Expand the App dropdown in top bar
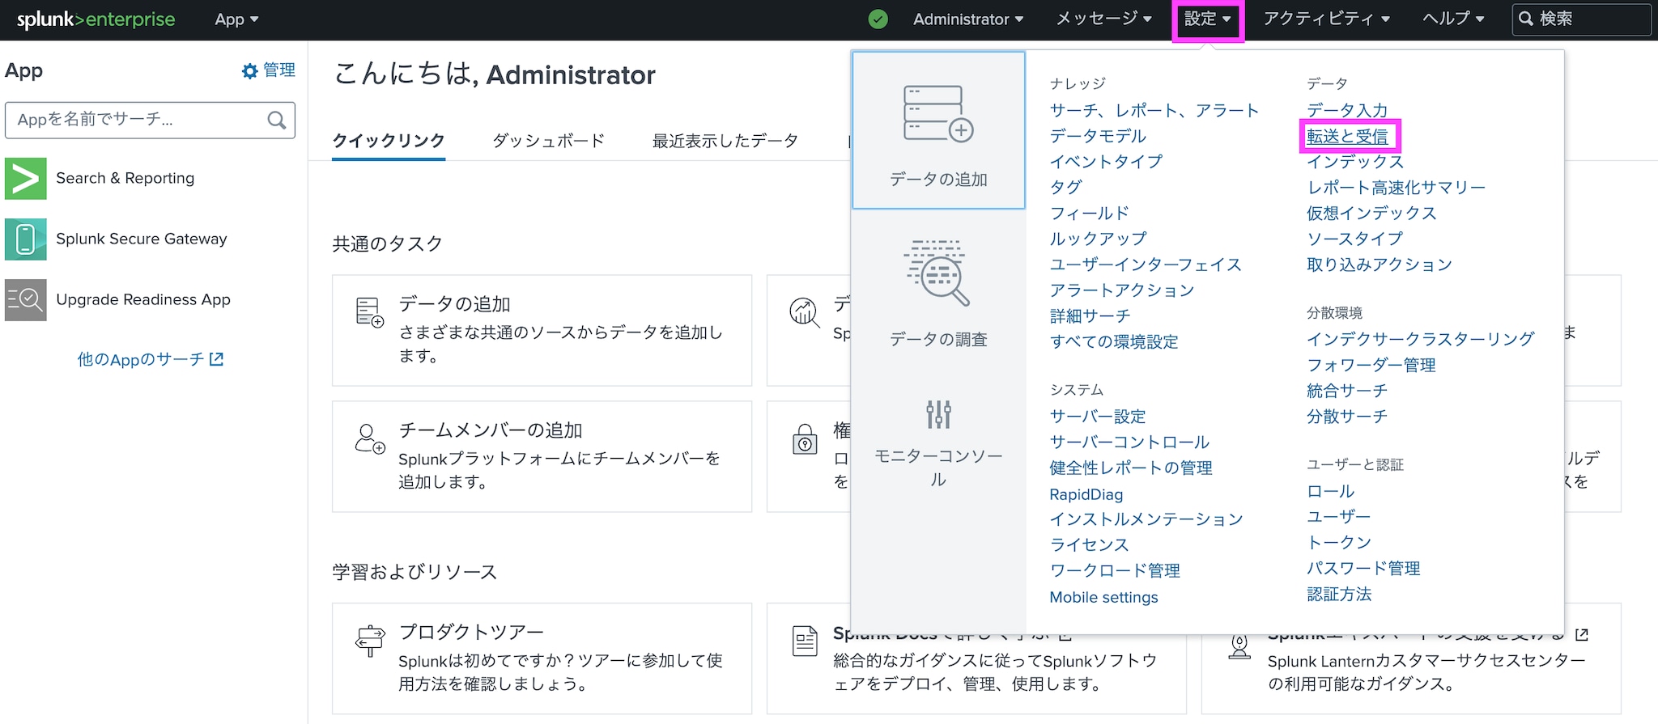The height and width of the screenshot is (724, 1658). point(236,19)
